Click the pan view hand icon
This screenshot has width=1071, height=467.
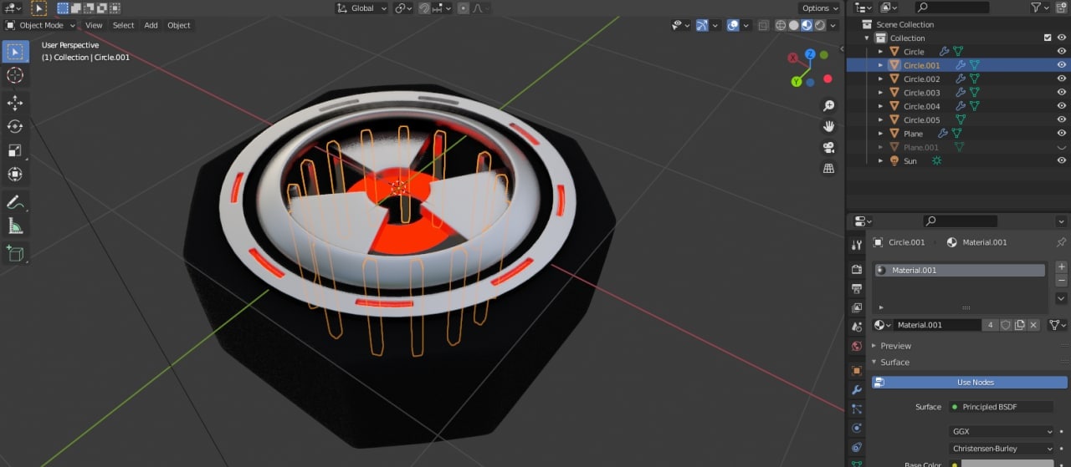828,127
